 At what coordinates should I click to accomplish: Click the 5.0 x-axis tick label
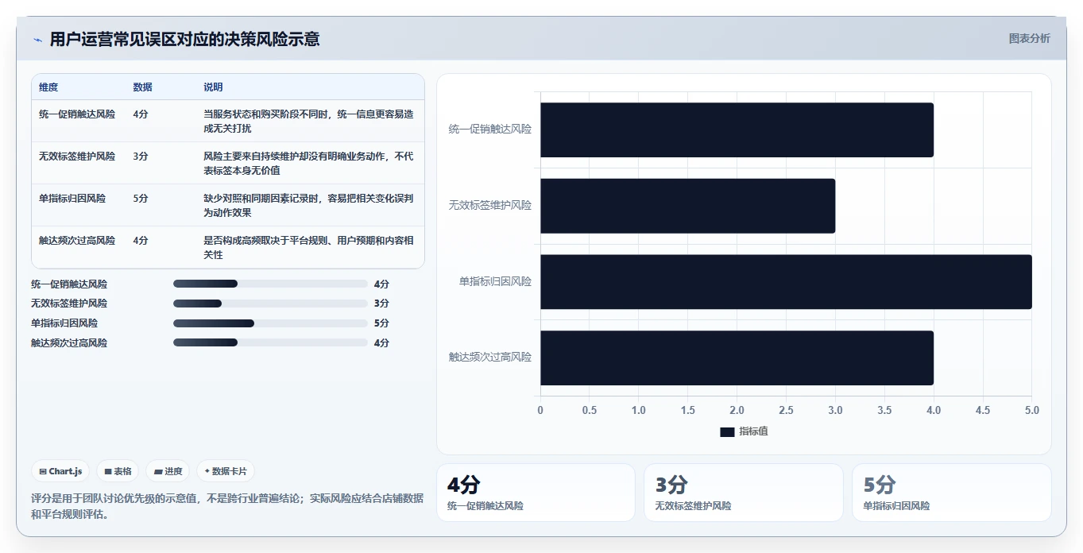tap(1031, 411)
